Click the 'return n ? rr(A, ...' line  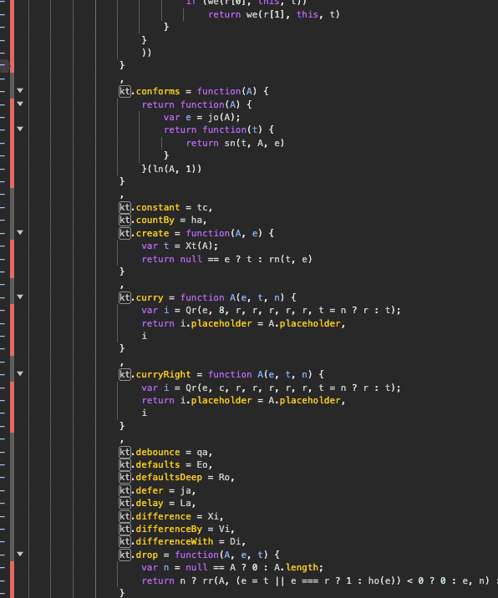coord(320,580)
